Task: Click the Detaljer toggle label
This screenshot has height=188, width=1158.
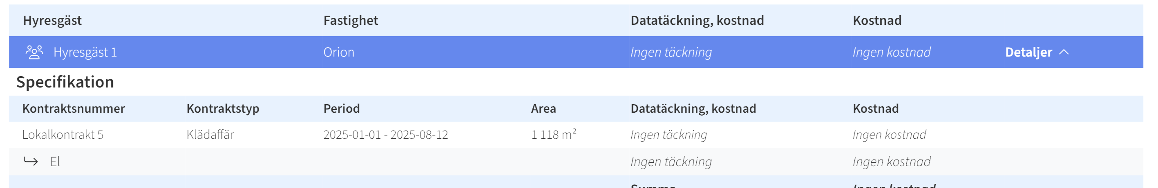Action: 1028,52
